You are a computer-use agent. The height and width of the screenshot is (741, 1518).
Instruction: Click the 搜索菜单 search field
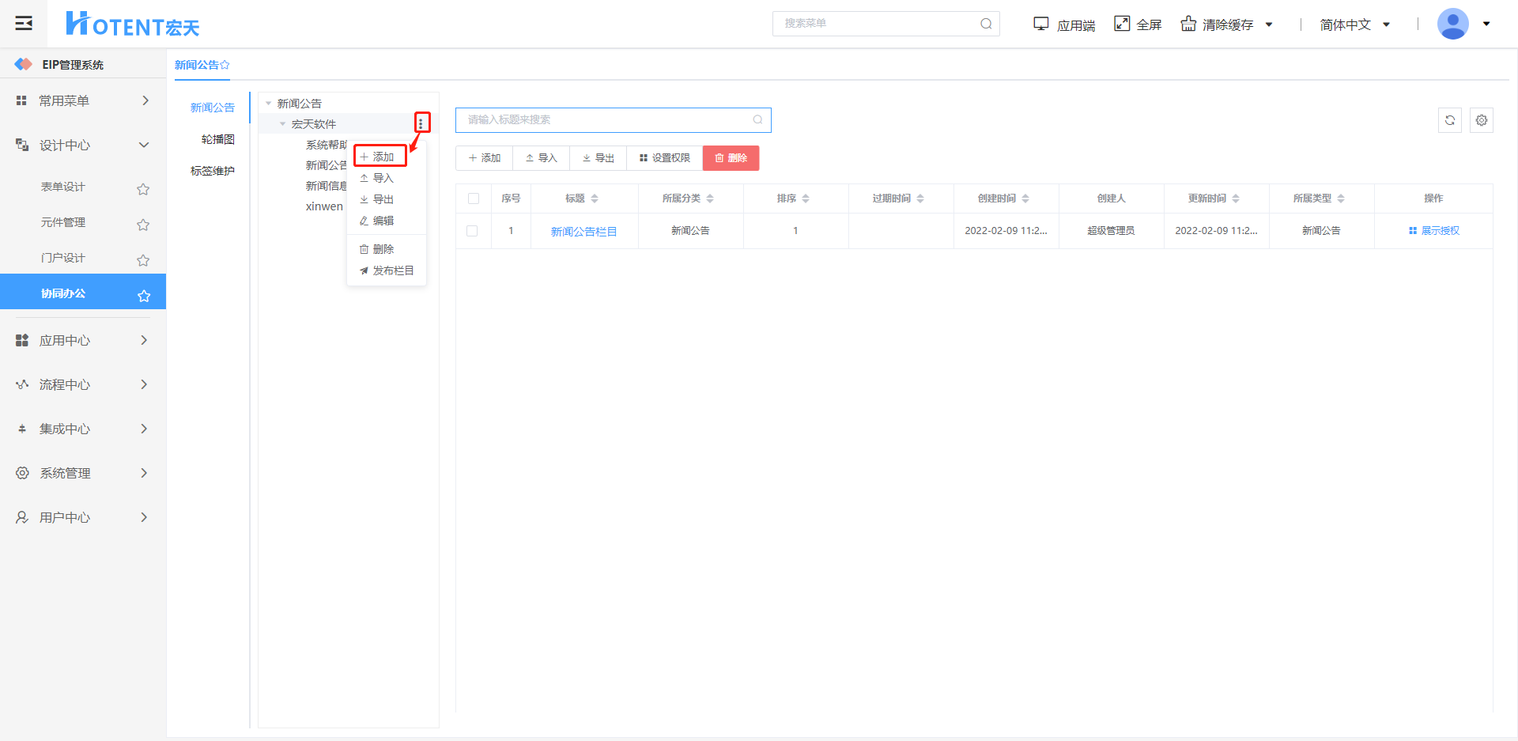coord(878,24)
